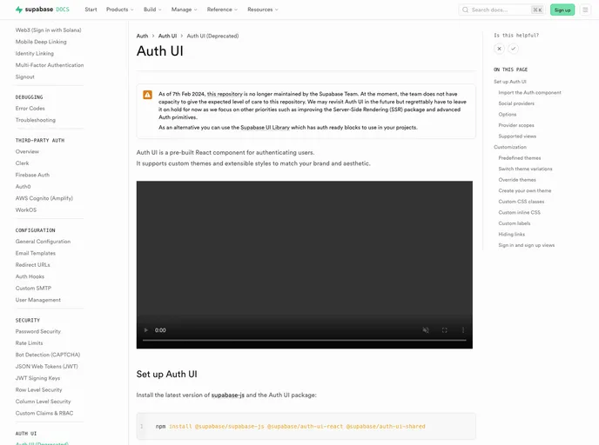Screen dimensions: 599x445
Task: Open Web3 (Sign in with Solana) page
Action: (48, 30)
